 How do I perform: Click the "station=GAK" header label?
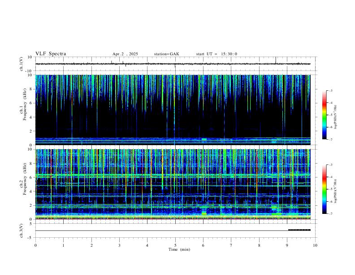click(166, 54)
